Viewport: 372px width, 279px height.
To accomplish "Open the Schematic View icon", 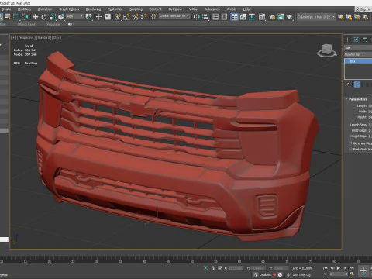I will (x=252, y=17).
